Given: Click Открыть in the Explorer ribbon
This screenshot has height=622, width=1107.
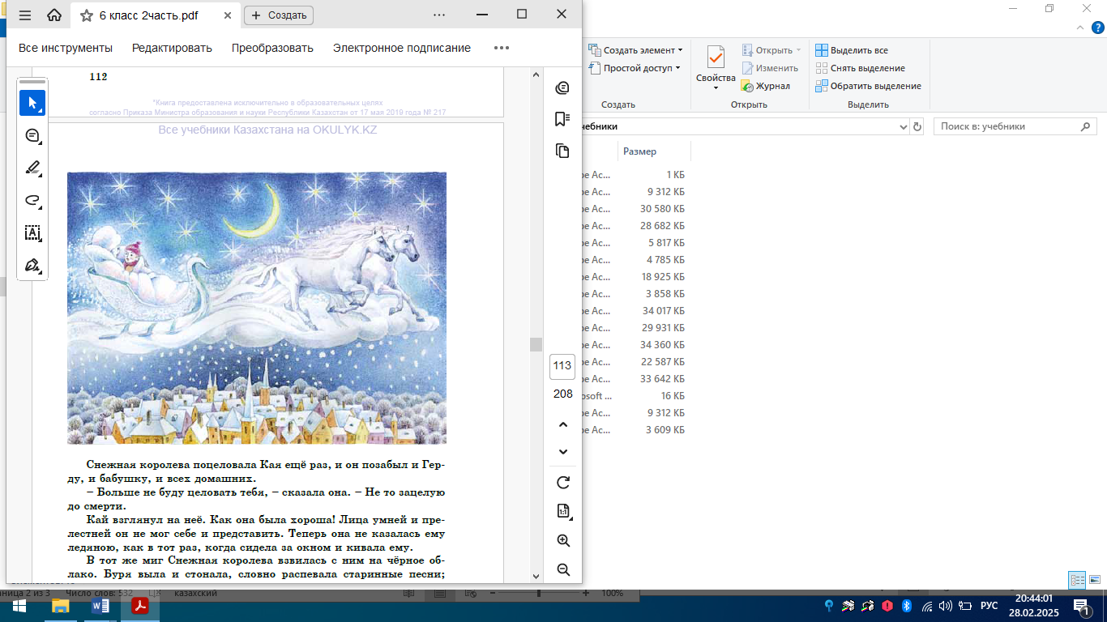Looking at the screenshot, I should tap(771, 50).
